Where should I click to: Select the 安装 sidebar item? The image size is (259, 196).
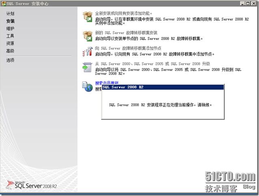click(11, 21)
